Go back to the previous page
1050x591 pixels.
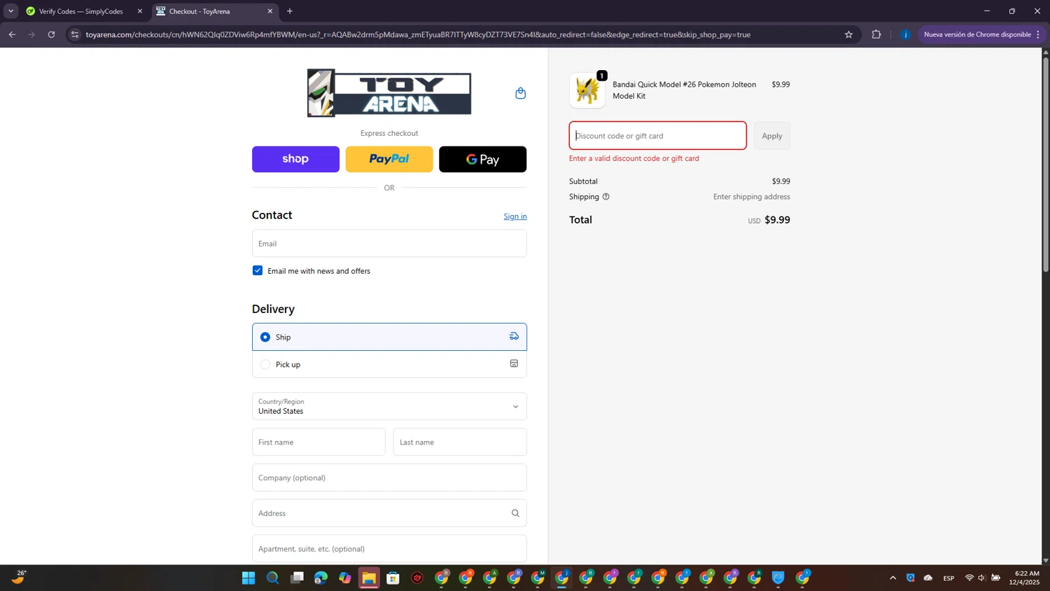12,34
